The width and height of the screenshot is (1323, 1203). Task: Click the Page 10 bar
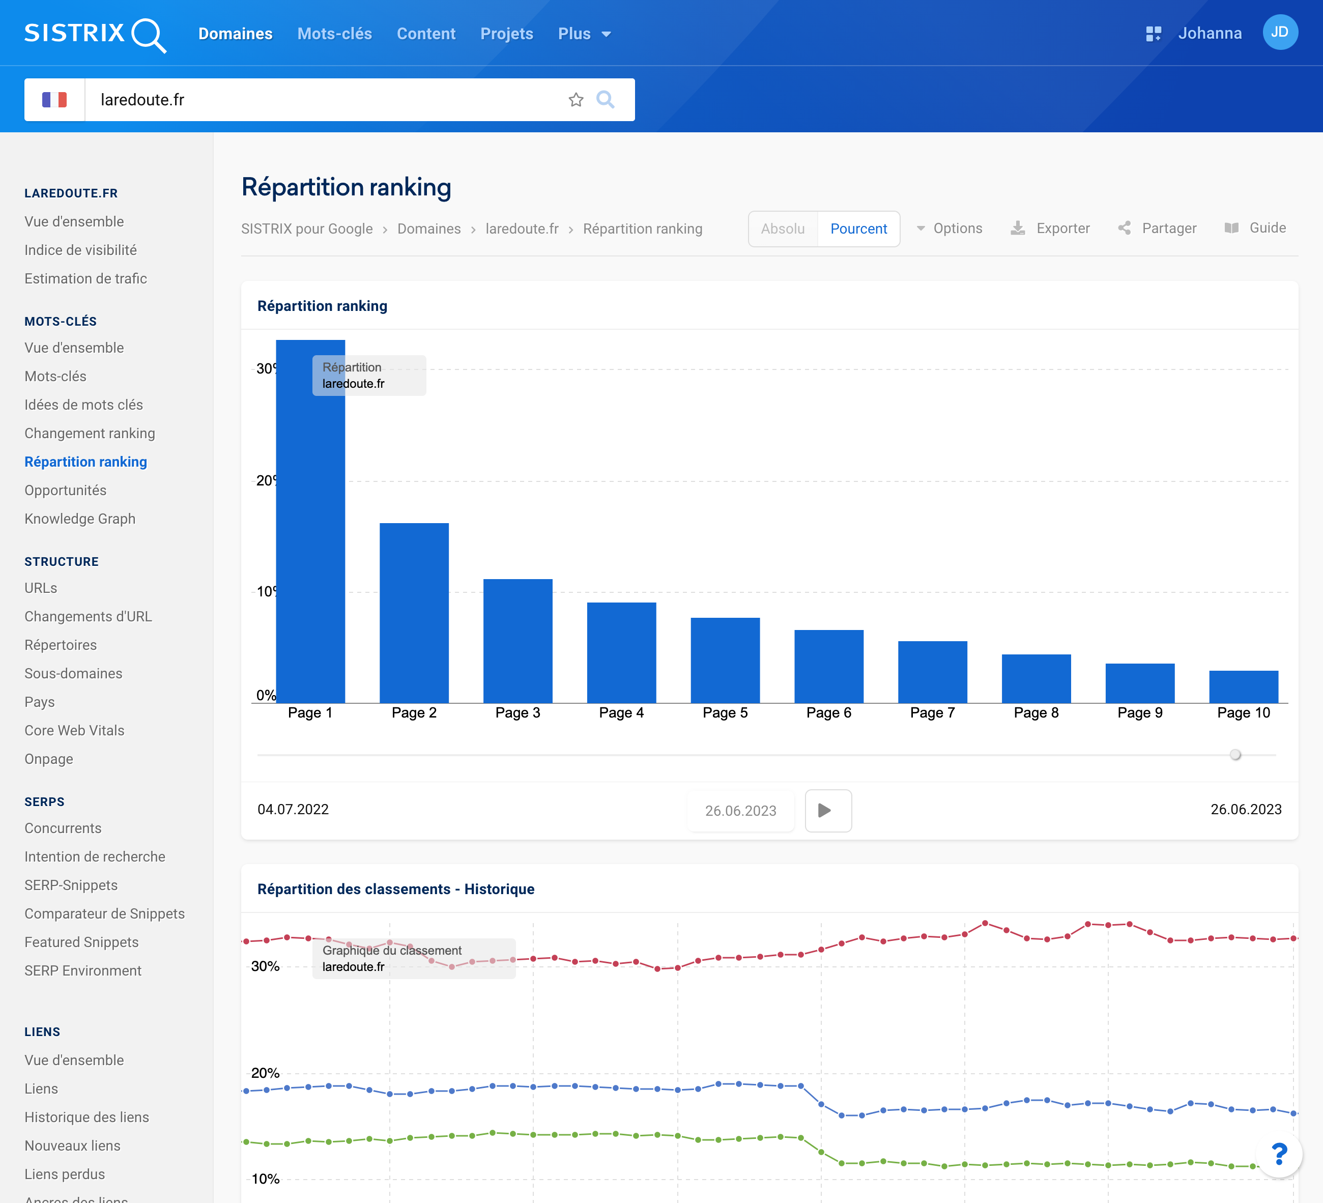click(x=1244, y=686)
